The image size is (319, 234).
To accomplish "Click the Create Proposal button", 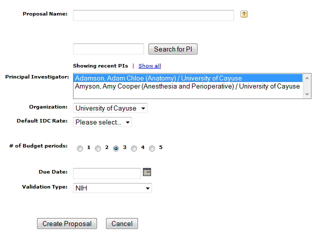I will point(67,223).
